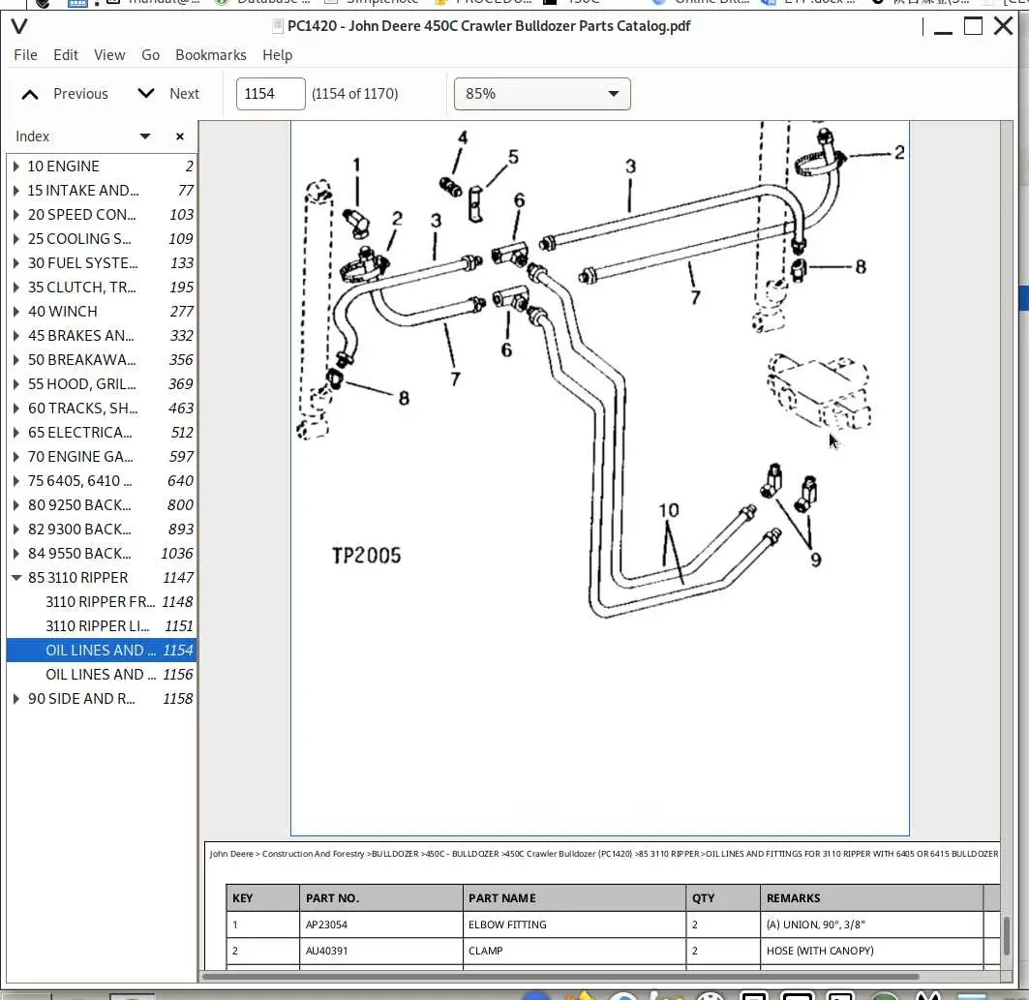This screenshot has height=1000, width=1029.
Task: Expand the 55 HOOD, GRIL section
Action: pyautogui.click(x=16, y=384)
